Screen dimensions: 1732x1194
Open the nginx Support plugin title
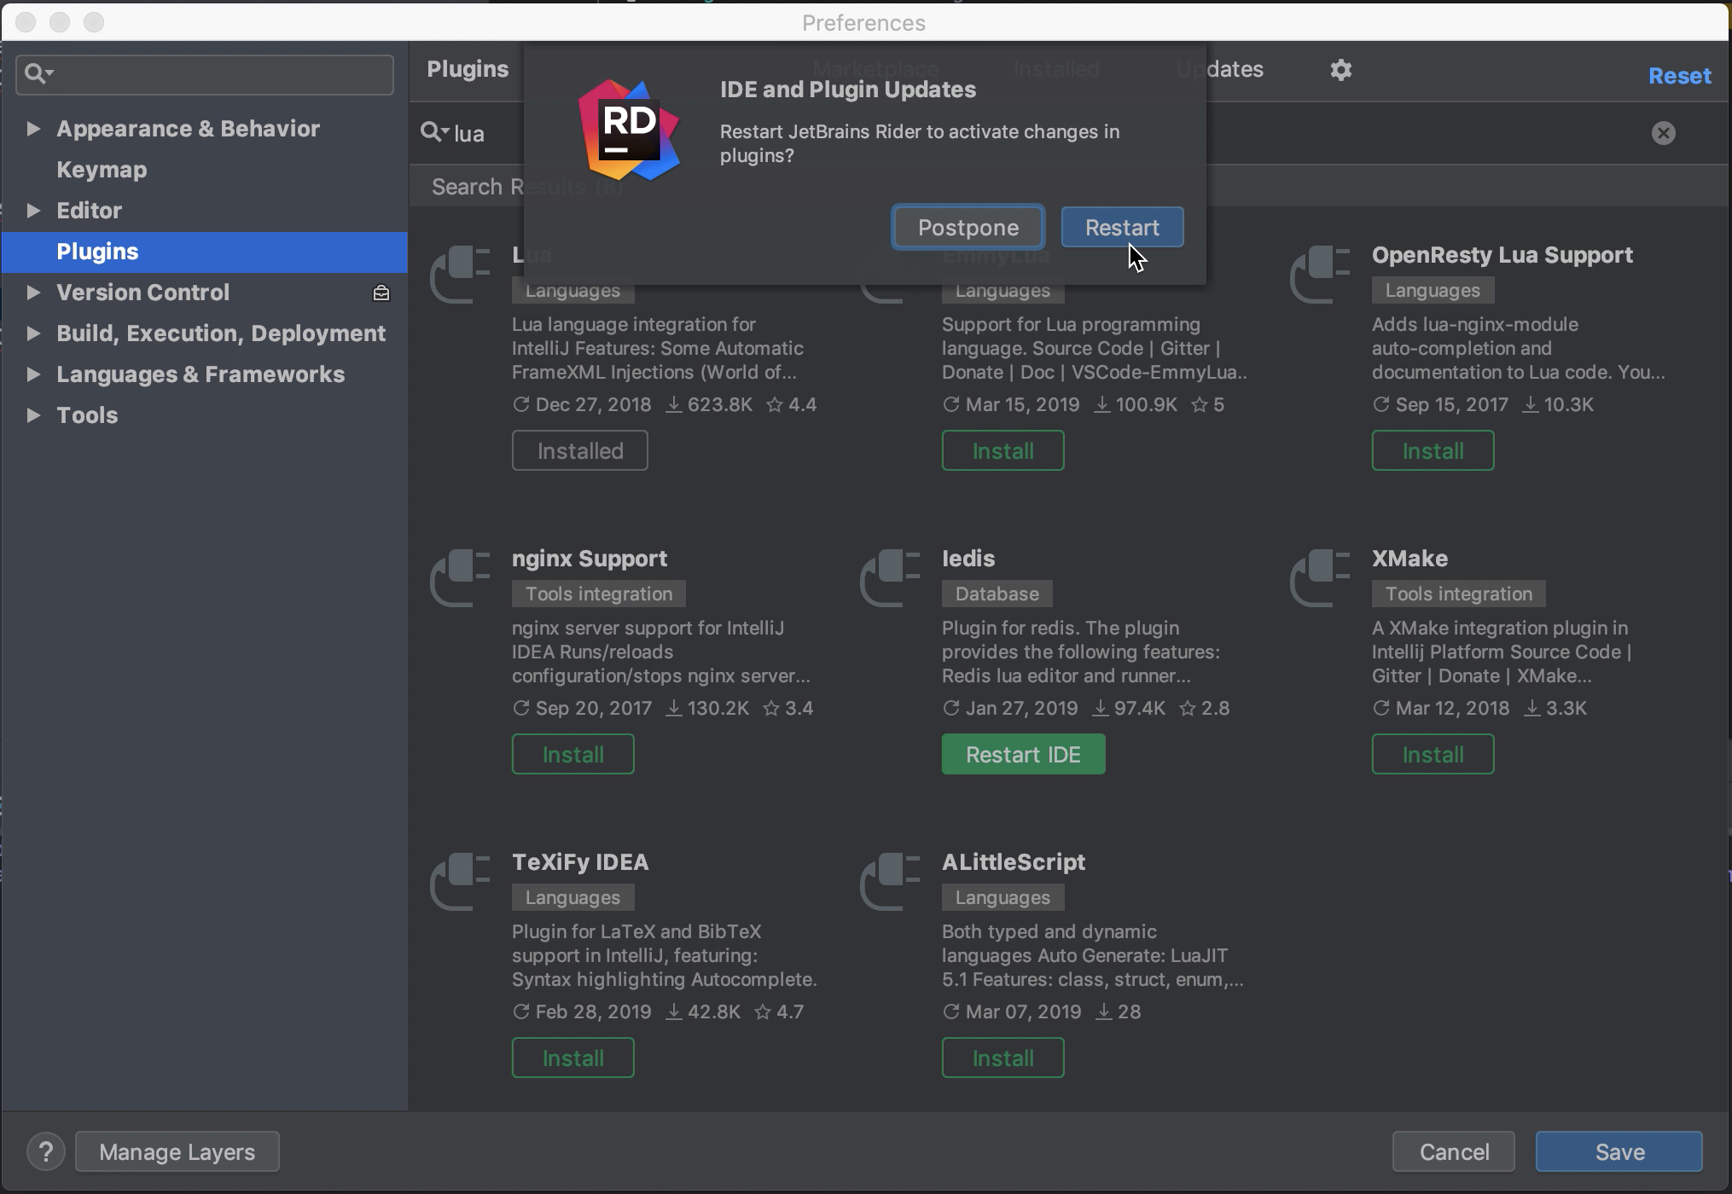click(x=590, y=559)
